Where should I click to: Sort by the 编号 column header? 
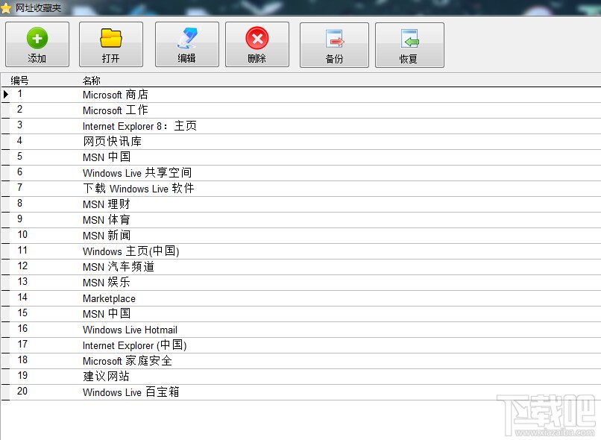point(19,81)
